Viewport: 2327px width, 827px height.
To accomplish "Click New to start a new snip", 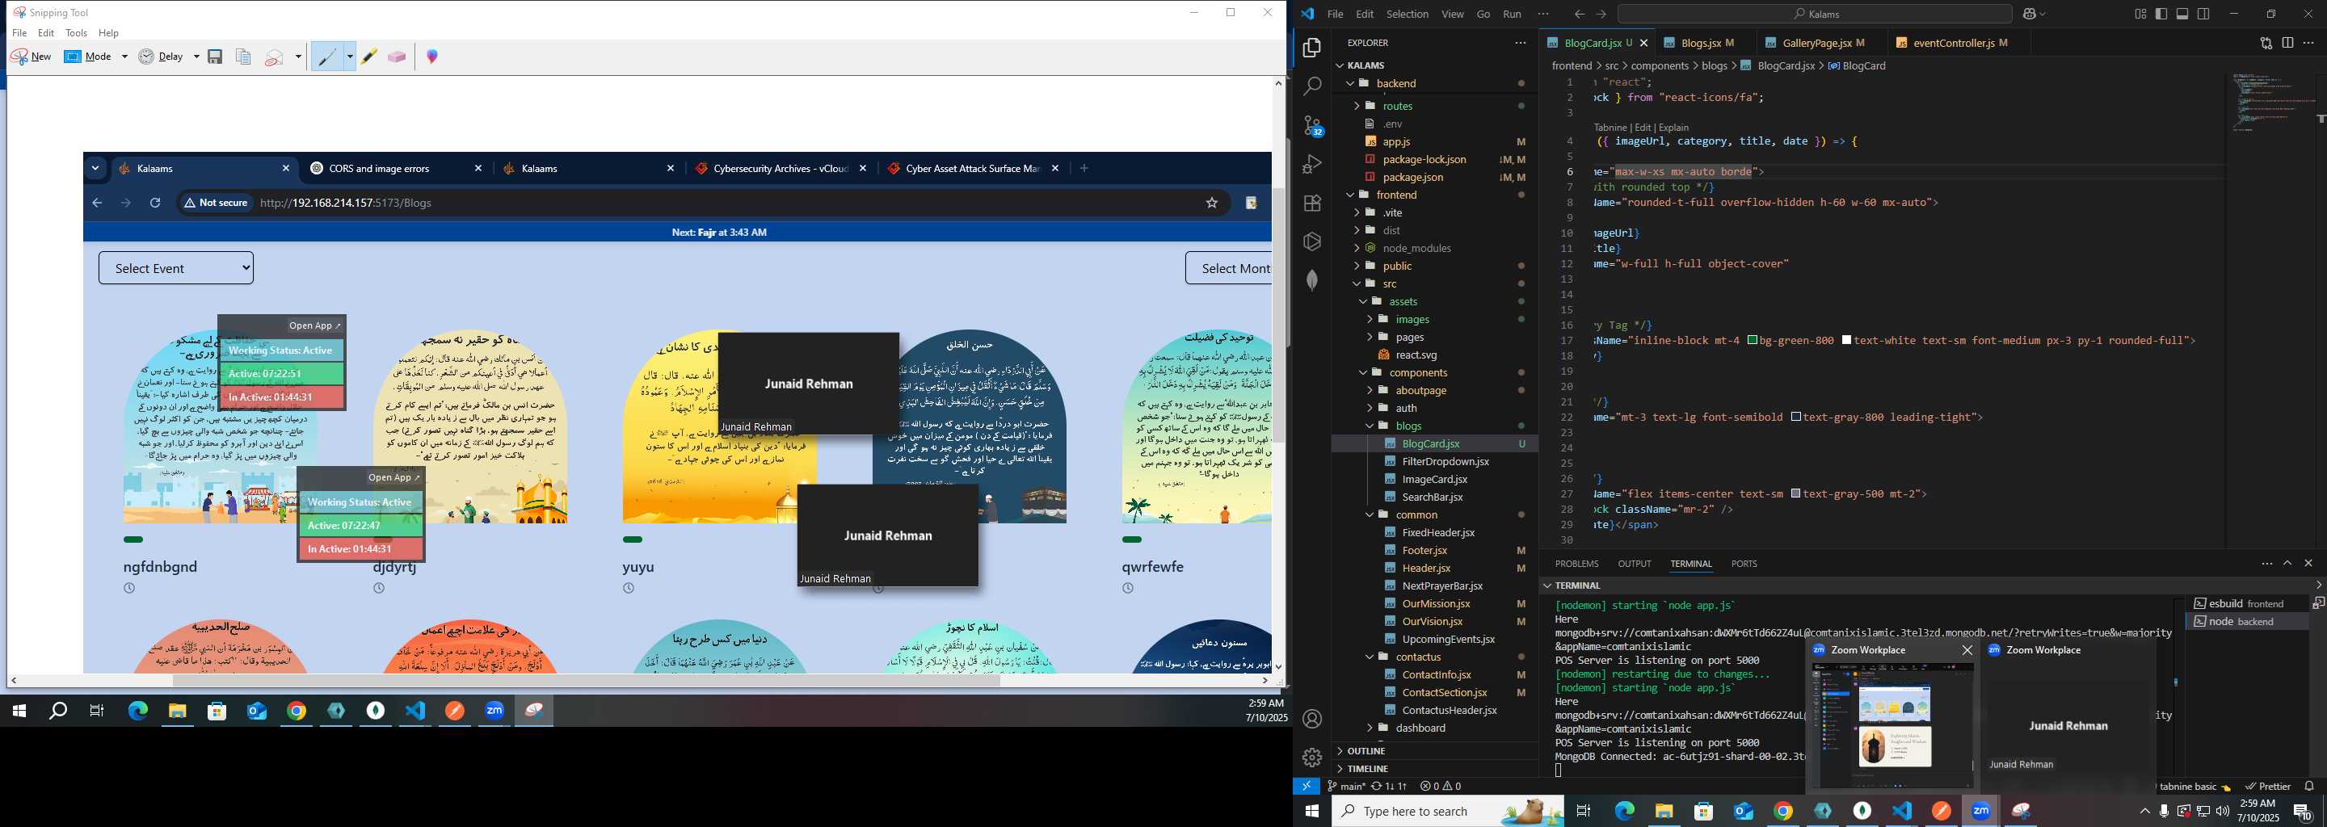I will tap(32, 57).
